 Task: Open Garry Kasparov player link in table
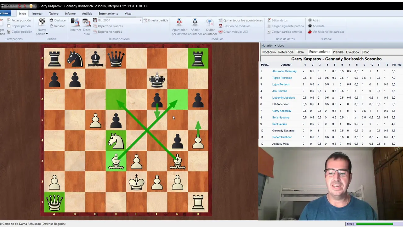pos(282,111)
